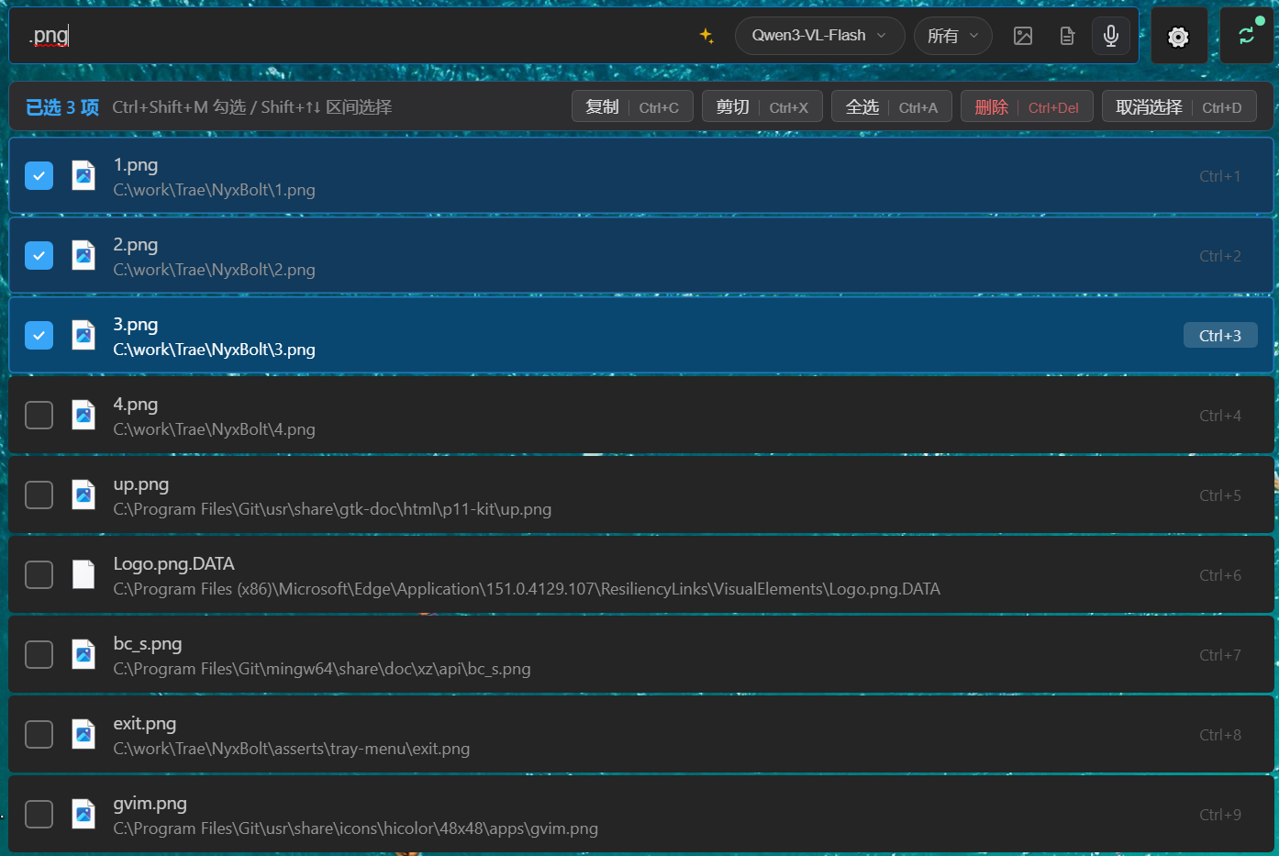Select the Logo.png.DATA file name

[174, 563]
